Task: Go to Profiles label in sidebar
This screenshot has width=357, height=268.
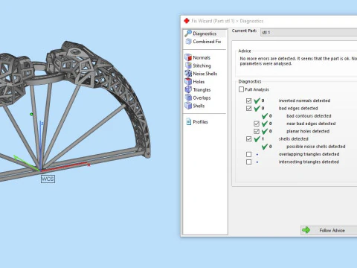Action: [200, 122]
